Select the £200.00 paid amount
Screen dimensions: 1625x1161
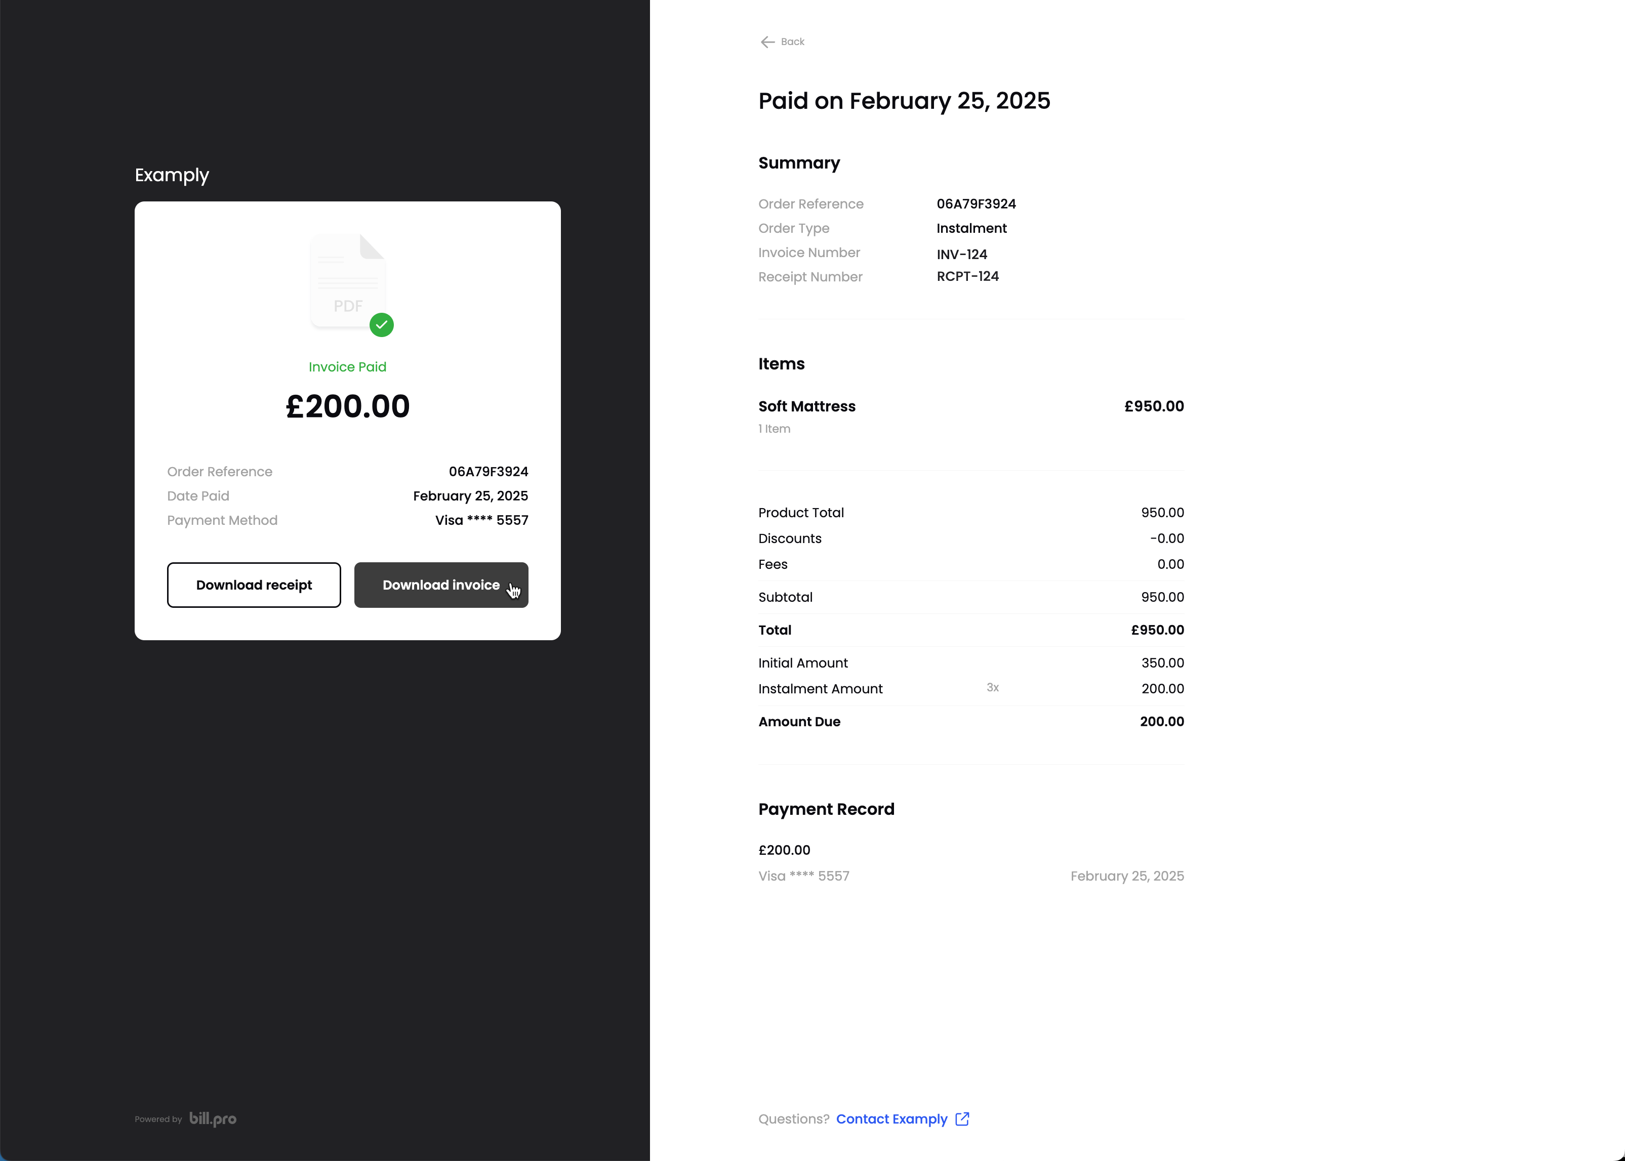(x=347, y=406)
